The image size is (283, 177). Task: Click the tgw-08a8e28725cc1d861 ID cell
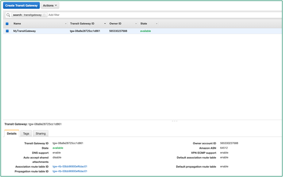point(85,31)
